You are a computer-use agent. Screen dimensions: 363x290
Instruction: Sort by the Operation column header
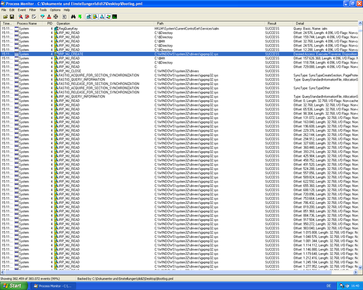coord(104,24)
